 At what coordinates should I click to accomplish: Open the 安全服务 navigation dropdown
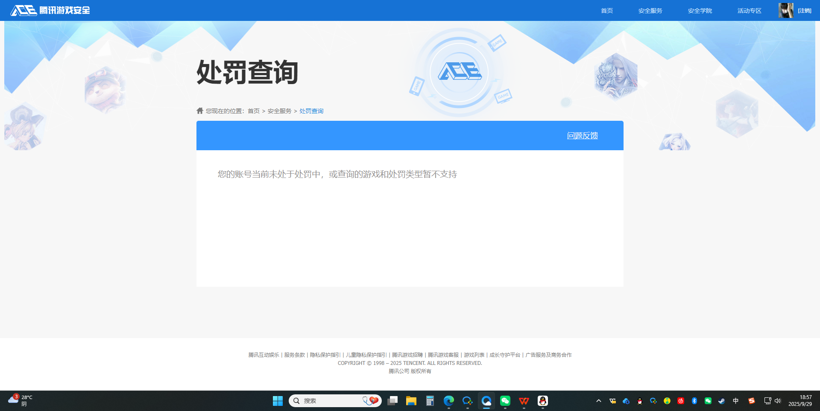(x=650, y=10)
